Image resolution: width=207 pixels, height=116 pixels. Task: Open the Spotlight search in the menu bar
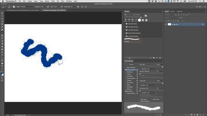coord(200,1)
